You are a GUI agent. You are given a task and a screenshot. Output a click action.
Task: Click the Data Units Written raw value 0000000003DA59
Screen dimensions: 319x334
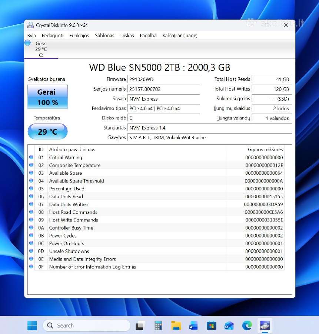pos(263,204)
